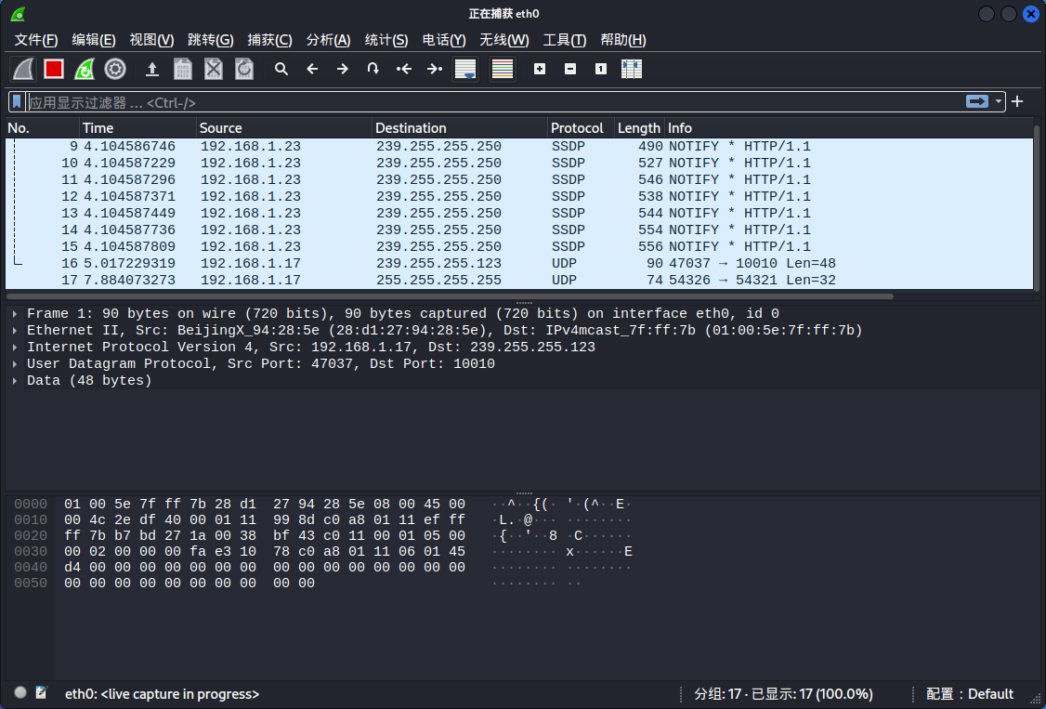Viewport: 1046px width, 709px height.
Task: Open the 视图(V) menu
Action: (x=151, y=40)
